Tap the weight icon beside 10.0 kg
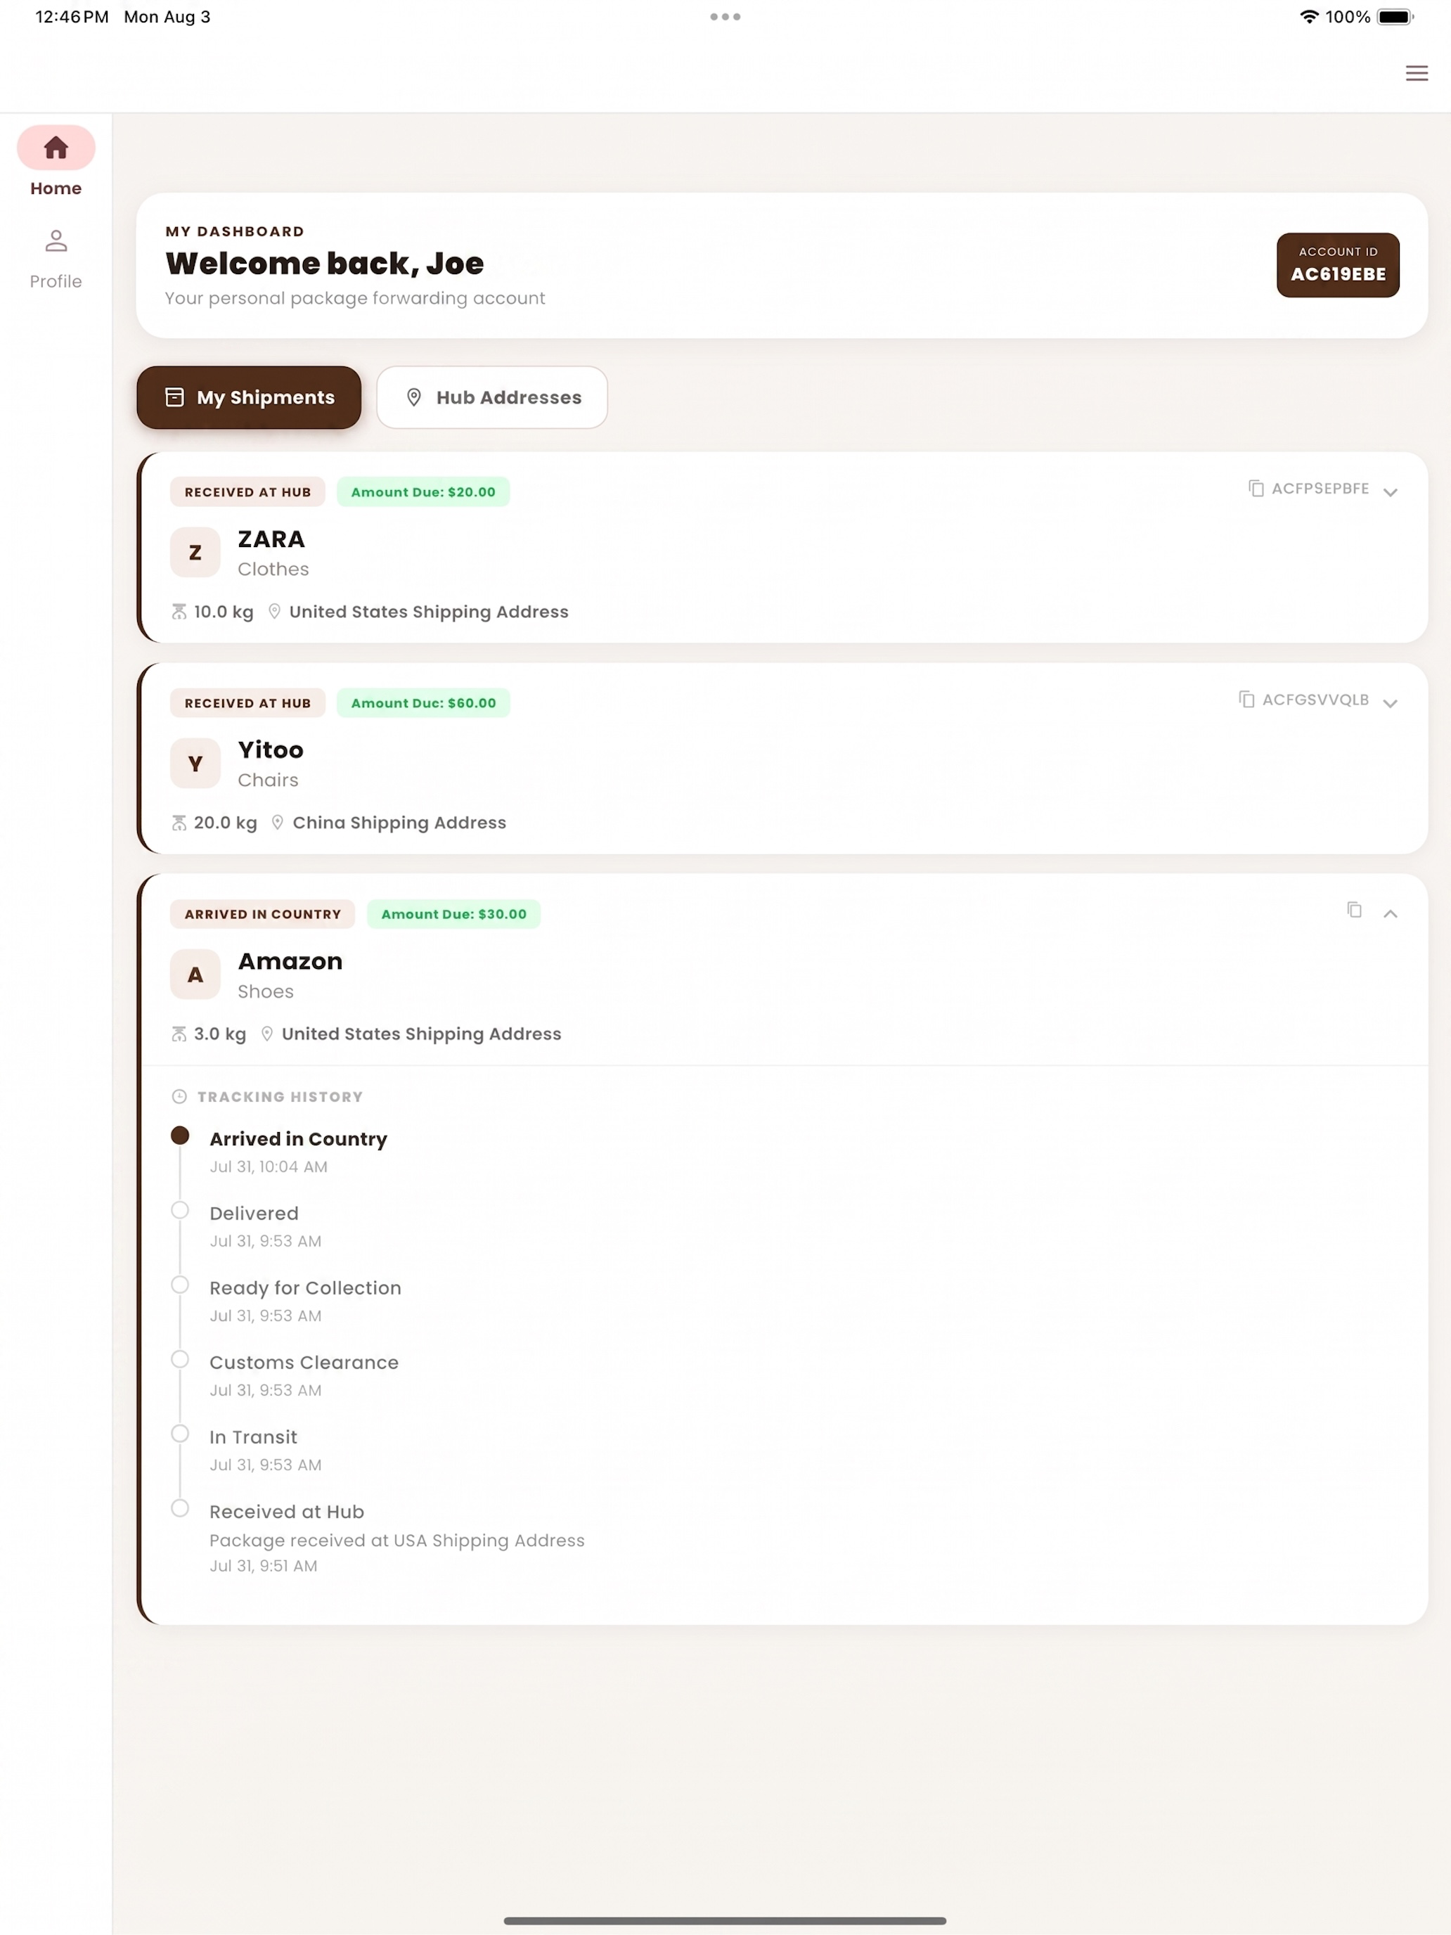This screenshot has height=1935, width=1451. tap(179, 612)
